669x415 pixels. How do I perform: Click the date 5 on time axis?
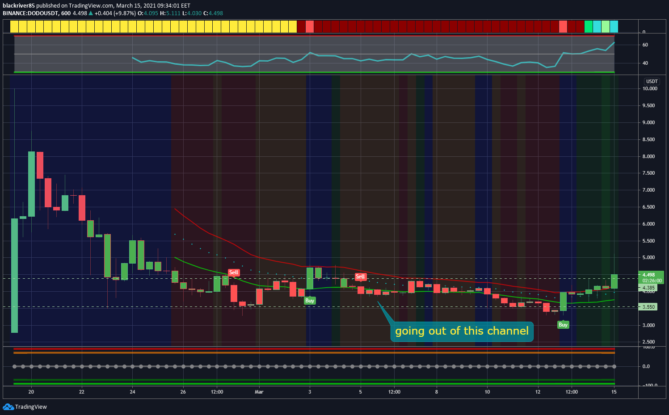click(361, 392)
